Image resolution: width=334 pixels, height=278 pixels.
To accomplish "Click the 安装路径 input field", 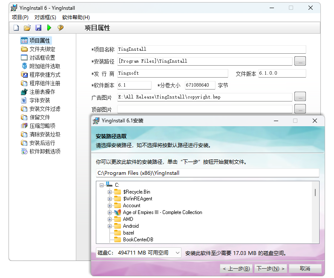I will click(x=205, y=61).
